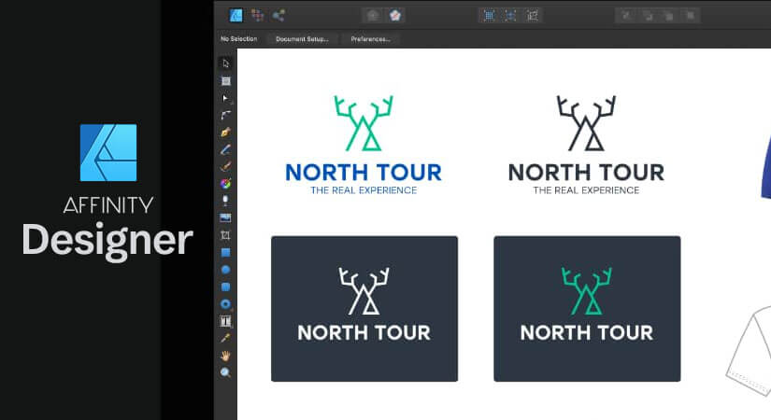Click the Synchronise Defaults toolbar icon
The height and width of the screenshot is (420, 771).
(373, 16)
